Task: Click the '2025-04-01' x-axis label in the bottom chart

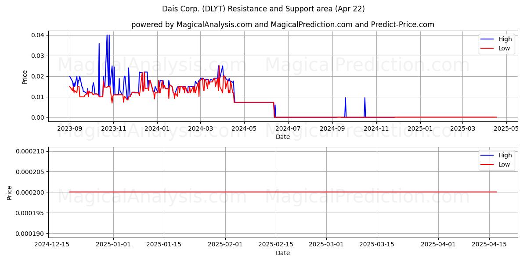Action: (x=439, y=245)
